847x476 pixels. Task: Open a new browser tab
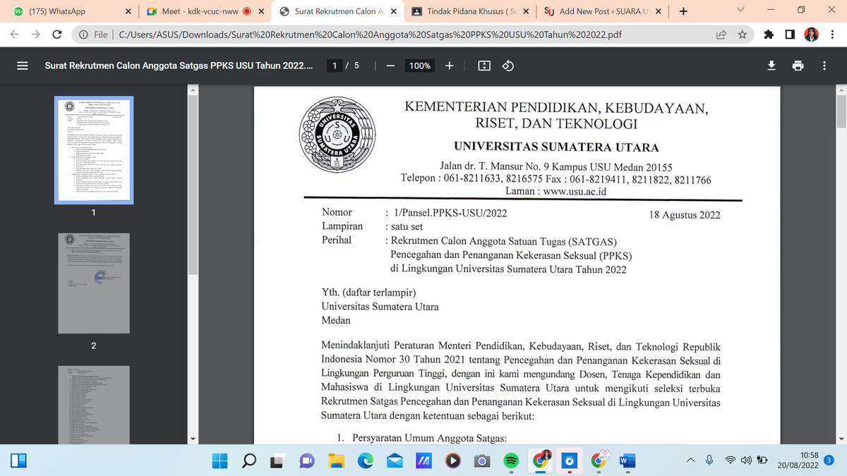pyautogui.click(x=683, y=11)
